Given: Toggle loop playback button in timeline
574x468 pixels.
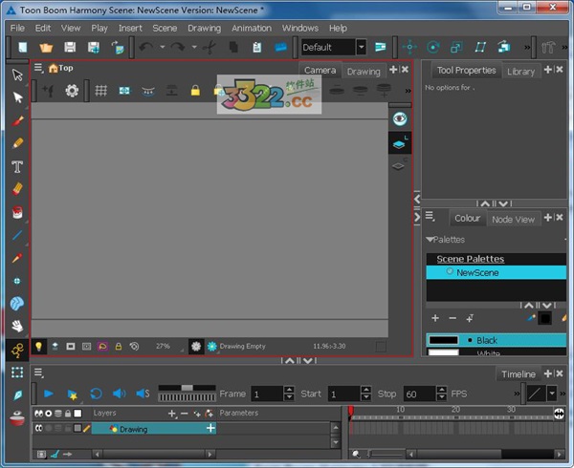Looking at the screenshot, I should pos(96,394).
